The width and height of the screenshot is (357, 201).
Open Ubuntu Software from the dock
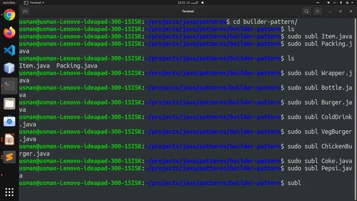pos(9,121)
